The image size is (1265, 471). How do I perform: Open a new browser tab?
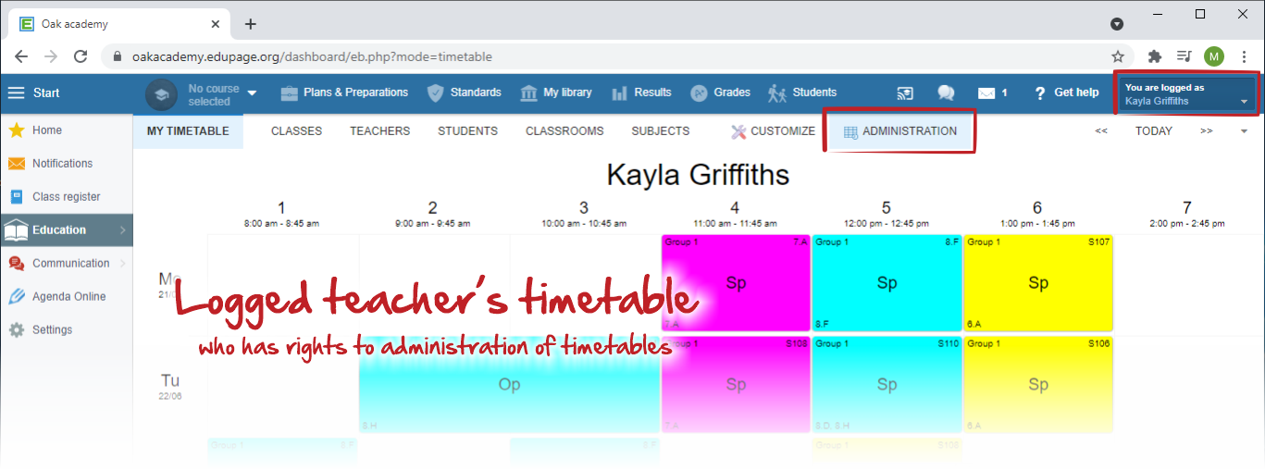pos(250,24)
